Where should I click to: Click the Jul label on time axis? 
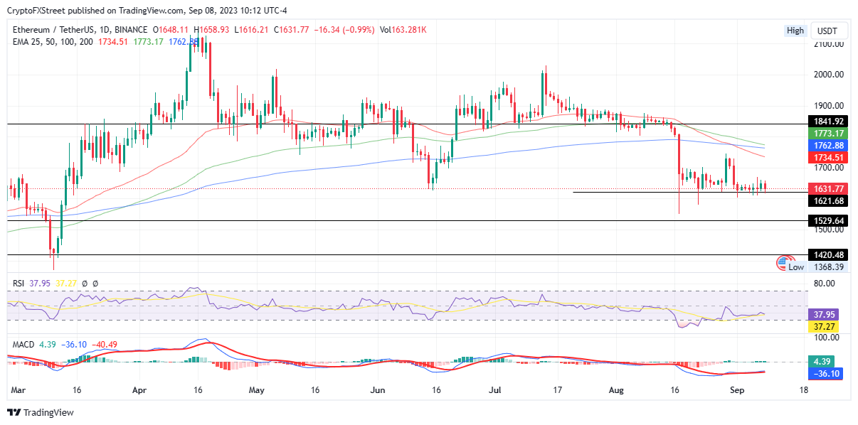[x=496, y=390]
